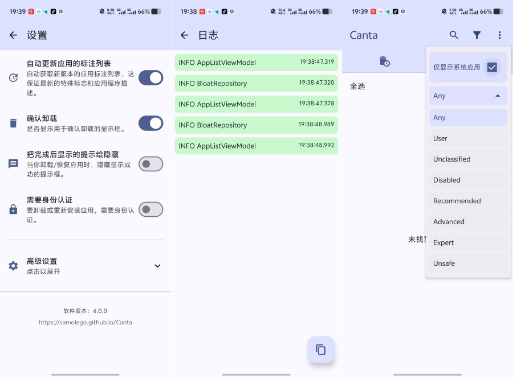The height and width of the screenshot is (379, 513).
Task: Click the 仅显示系统应用 label
Action: (x=457, y=67)
